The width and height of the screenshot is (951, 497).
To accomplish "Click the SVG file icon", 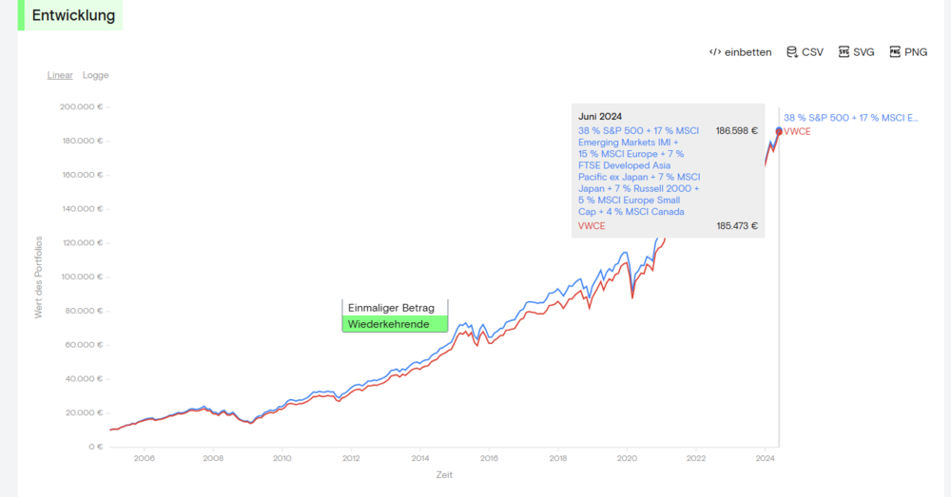I will tap(844, 52).
